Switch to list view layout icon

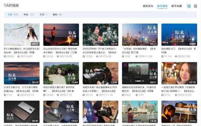coord(195,6)
